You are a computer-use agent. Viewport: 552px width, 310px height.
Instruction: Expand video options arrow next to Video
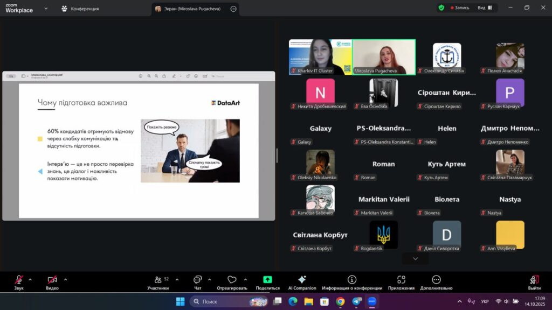click(65, 279)
